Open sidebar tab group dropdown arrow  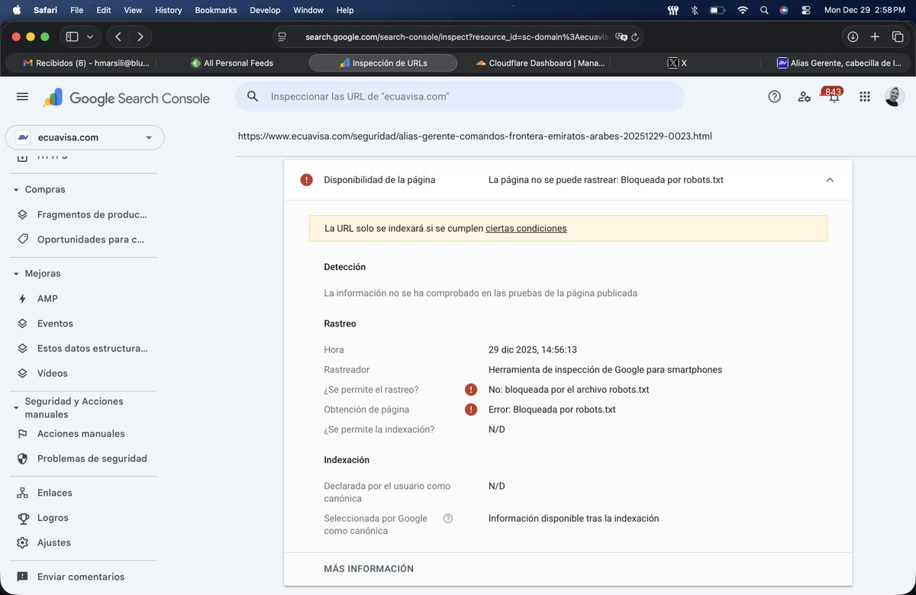coord(91,37)
